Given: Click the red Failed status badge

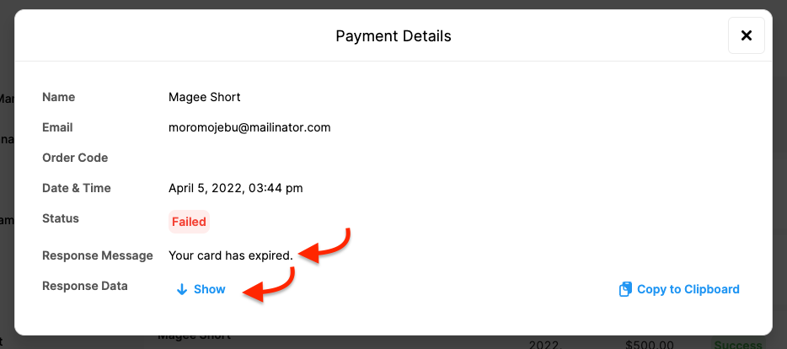Looking at the screenshot, I should tap(189, 222).
